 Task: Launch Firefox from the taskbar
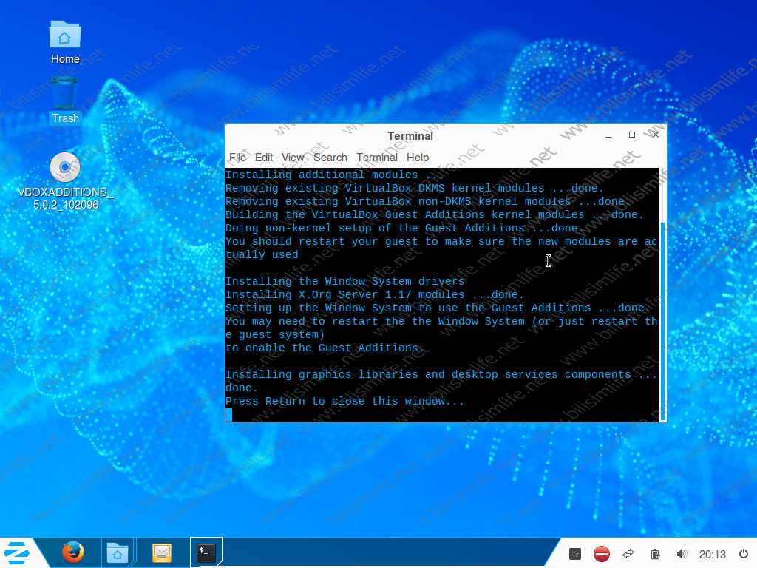tap(73, 552)
